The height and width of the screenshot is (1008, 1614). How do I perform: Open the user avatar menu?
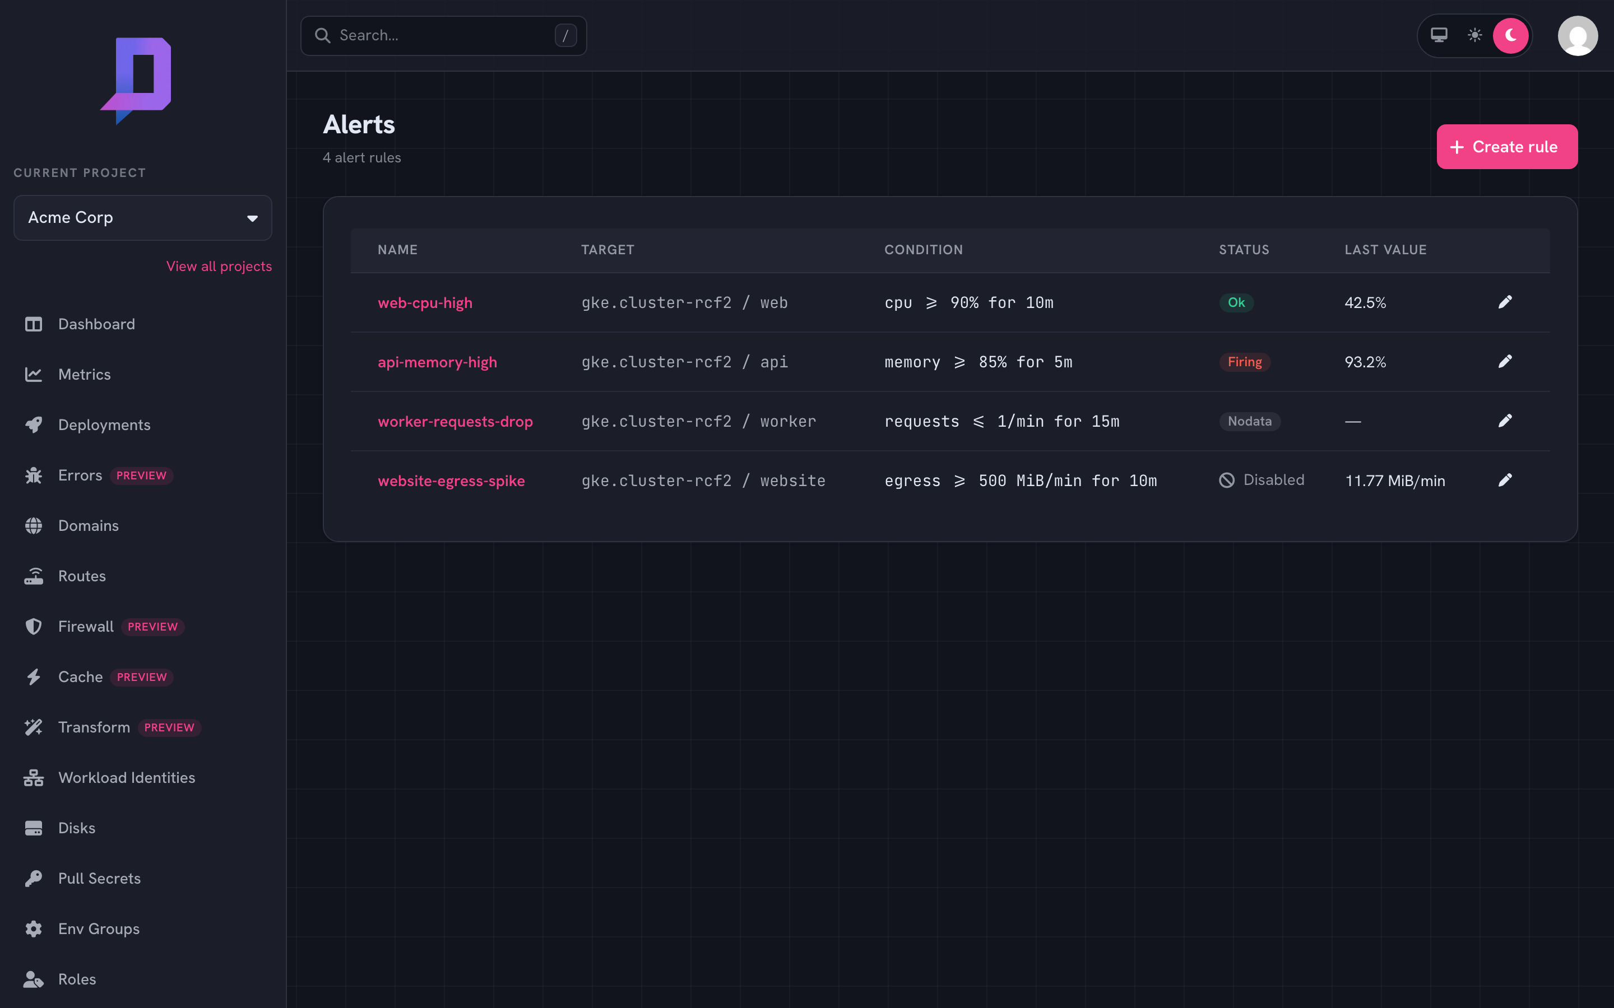coord(1578,36)
